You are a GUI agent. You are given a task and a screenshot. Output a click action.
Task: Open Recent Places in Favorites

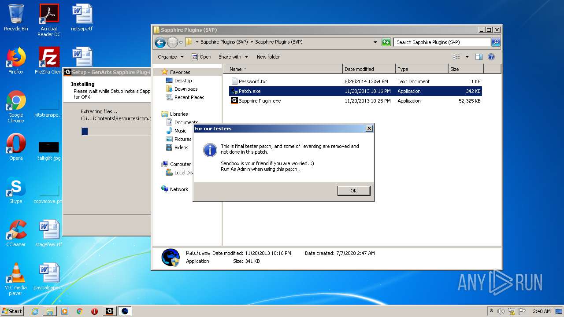189,97
